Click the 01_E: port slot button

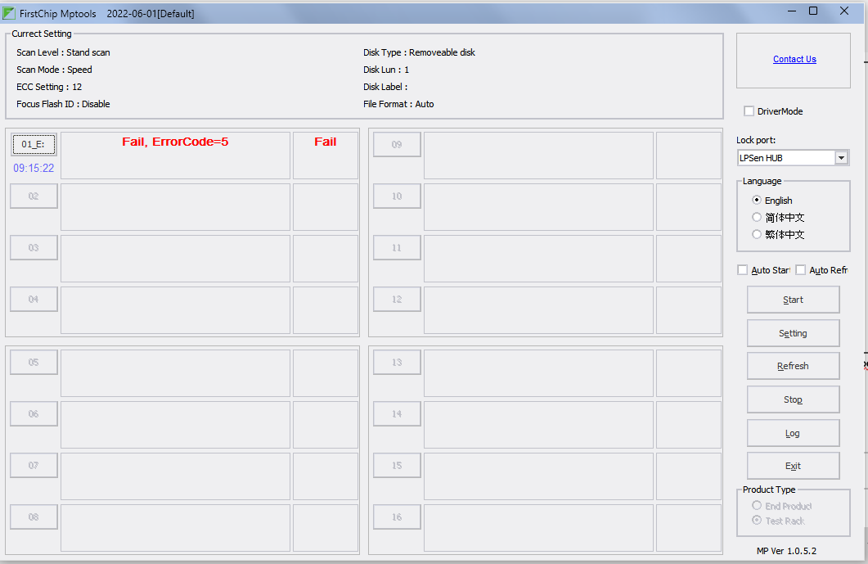(34, 145)
